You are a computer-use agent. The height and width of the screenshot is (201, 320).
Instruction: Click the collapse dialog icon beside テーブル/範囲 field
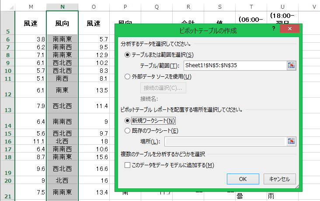[291, 65]
